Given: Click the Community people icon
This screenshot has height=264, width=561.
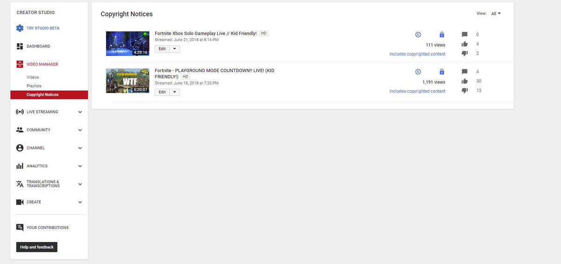Looking at the screenshot, I should (20, 130).
